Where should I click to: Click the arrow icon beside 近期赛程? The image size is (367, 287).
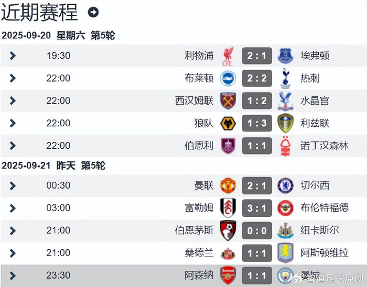93,13
